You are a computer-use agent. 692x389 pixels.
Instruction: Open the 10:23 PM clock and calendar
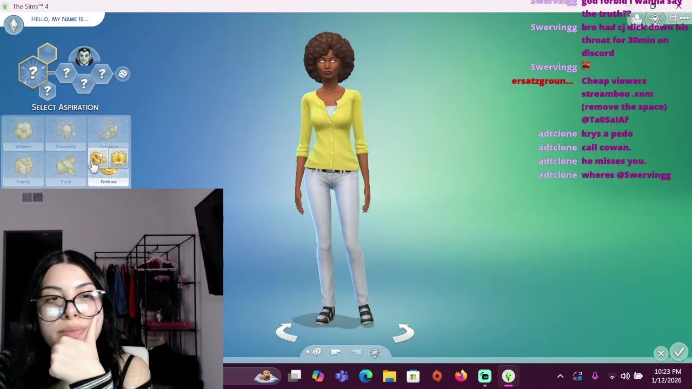[x=667, y=376]
